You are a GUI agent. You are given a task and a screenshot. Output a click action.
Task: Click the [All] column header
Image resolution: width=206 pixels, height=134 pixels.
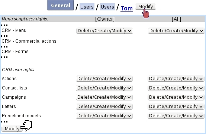tap(176, 19)
